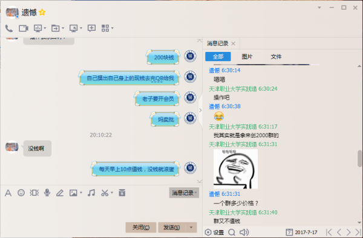This screenshot has width=363, height=238.
Task: Click the message text input area
Action: coord(101,210)
